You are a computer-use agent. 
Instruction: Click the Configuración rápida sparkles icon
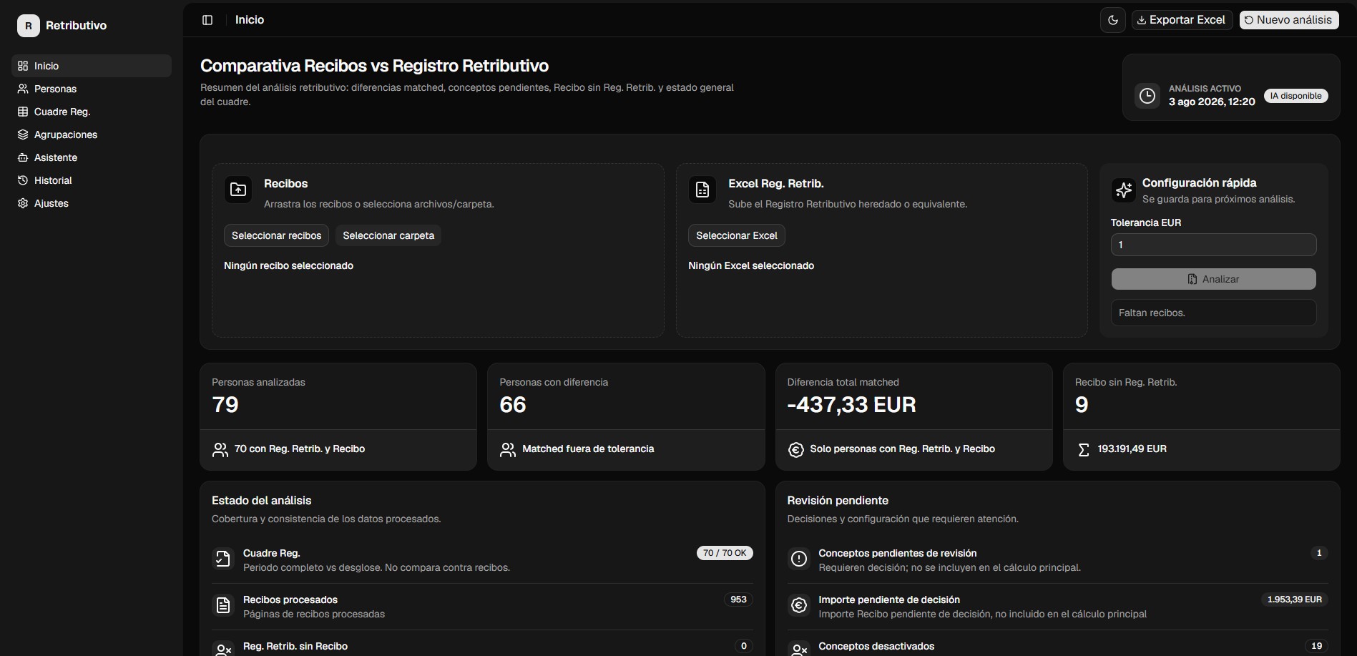coord(1124,190)
